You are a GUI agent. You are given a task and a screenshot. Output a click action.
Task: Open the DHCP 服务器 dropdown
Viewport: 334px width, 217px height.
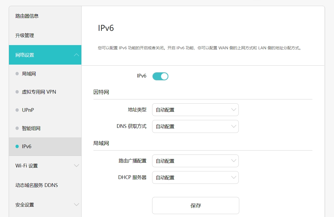click(x=195, y=177)
